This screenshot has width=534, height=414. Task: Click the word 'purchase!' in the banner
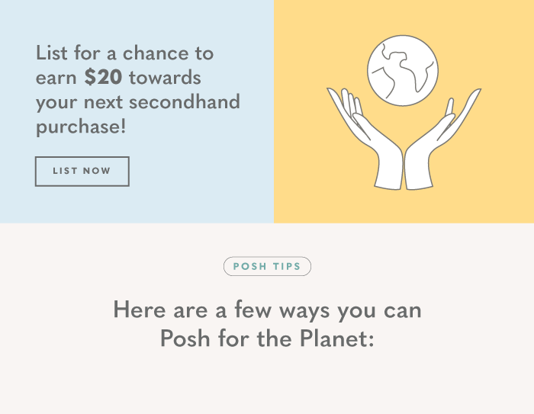81,127
